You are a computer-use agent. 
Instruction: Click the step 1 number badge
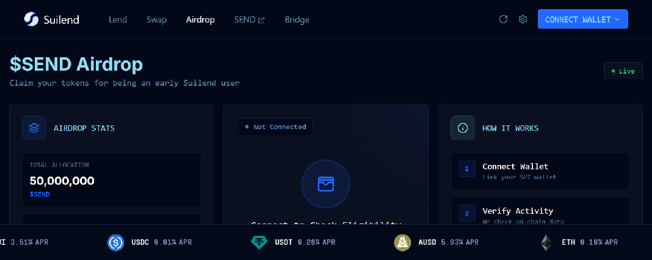(466, 169)
